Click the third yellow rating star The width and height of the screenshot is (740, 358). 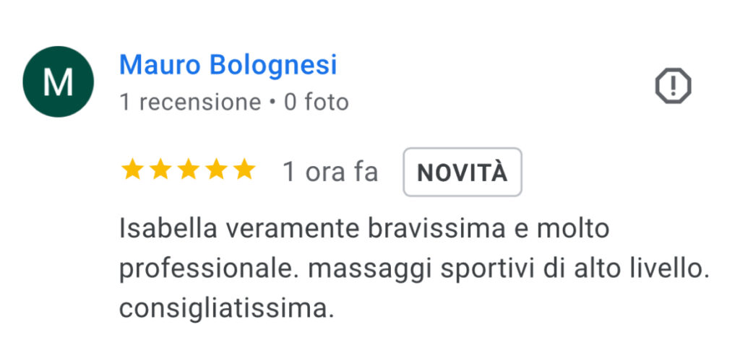tap(189, 169)
